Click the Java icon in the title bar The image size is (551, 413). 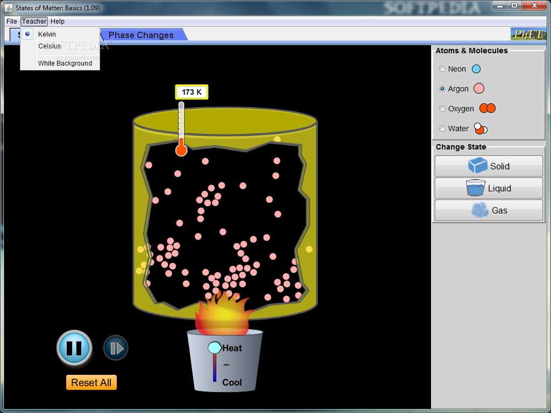point(10,8)
